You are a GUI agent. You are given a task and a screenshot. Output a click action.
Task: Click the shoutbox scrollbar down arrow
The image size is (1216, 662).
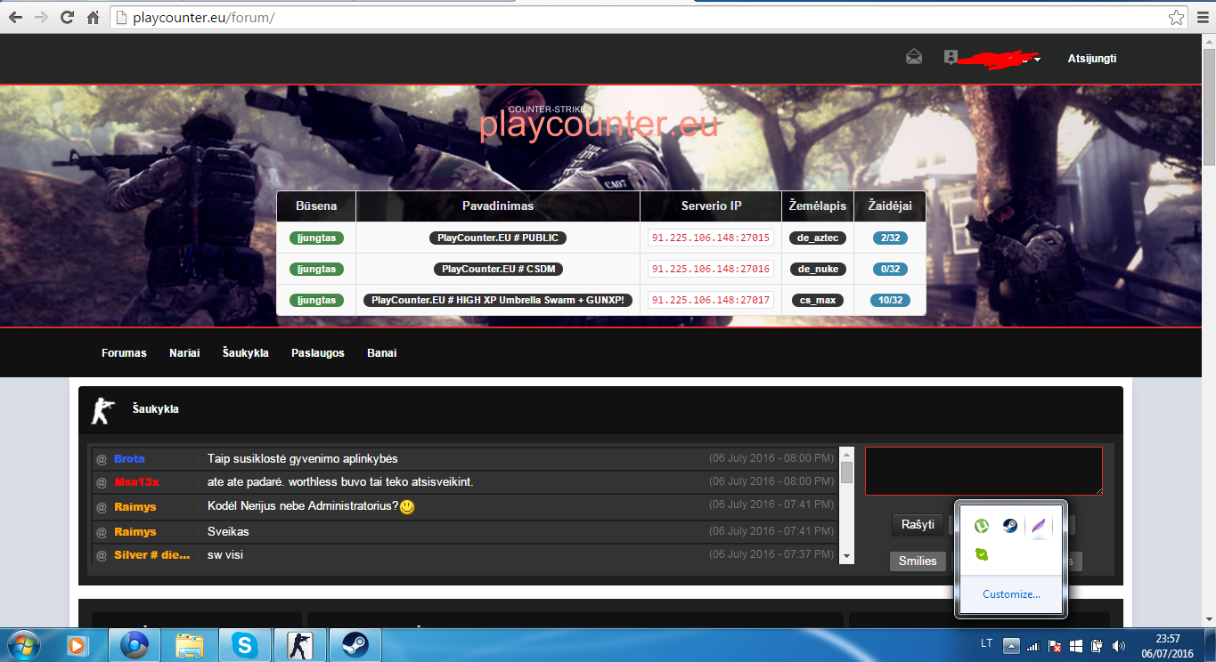846,556
